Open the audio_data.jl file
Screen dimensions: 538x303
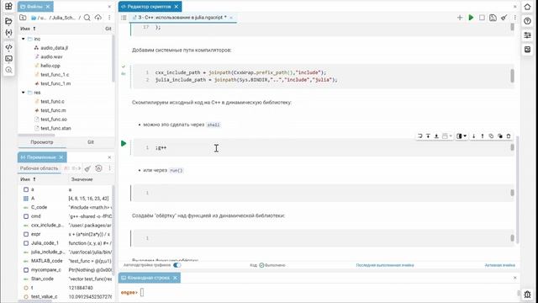pyautogui.click(x=54, y=48)
